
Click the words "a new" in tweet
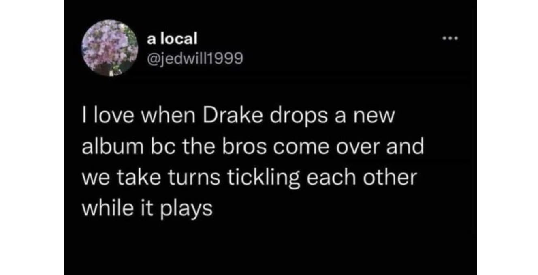pyautogui.click(x=361, y=118)
